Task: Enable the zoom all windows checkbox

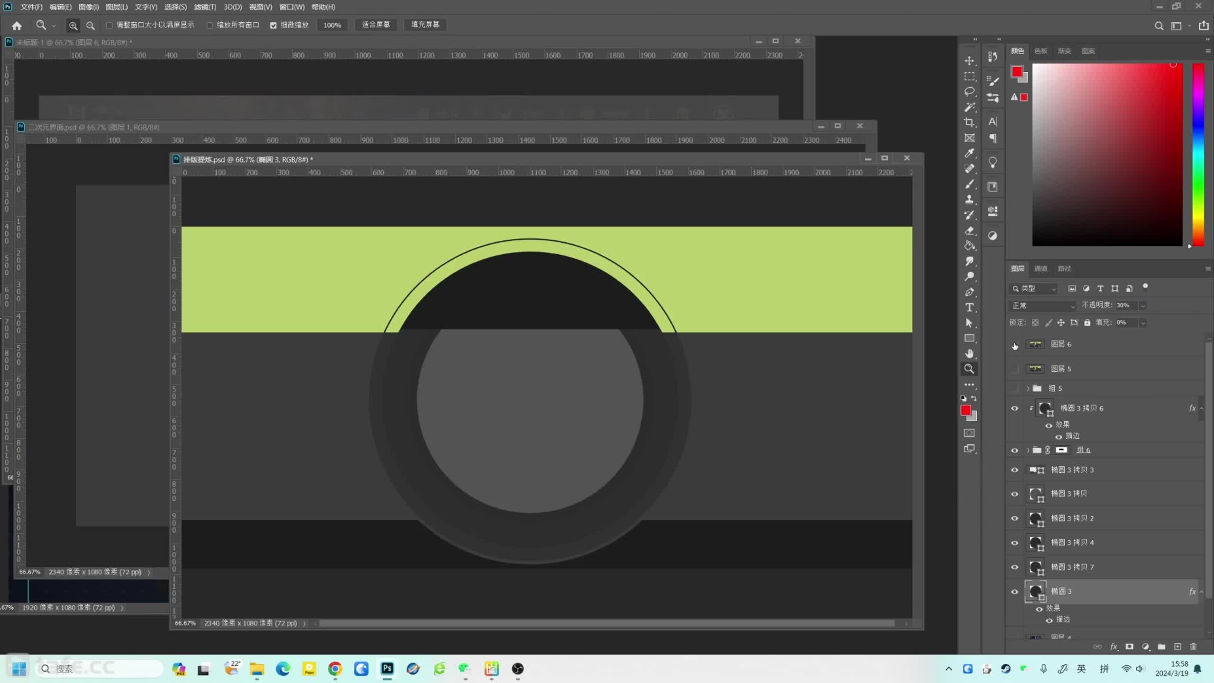Action: point(210,25)
